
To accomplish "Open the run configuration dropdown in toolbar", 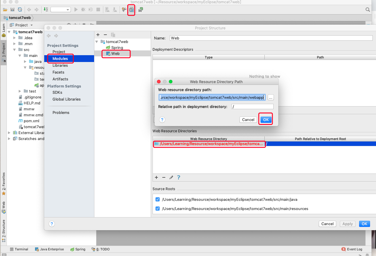I will tap(61, 10).
